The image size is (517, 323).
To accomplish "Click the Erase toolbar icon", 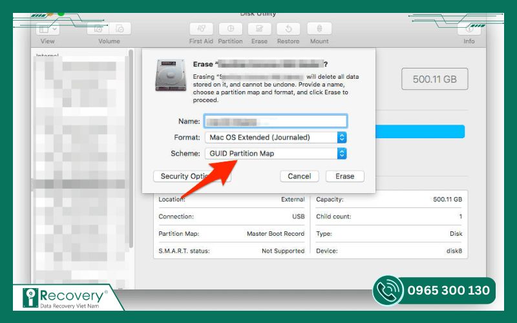I will coord(260,29).
